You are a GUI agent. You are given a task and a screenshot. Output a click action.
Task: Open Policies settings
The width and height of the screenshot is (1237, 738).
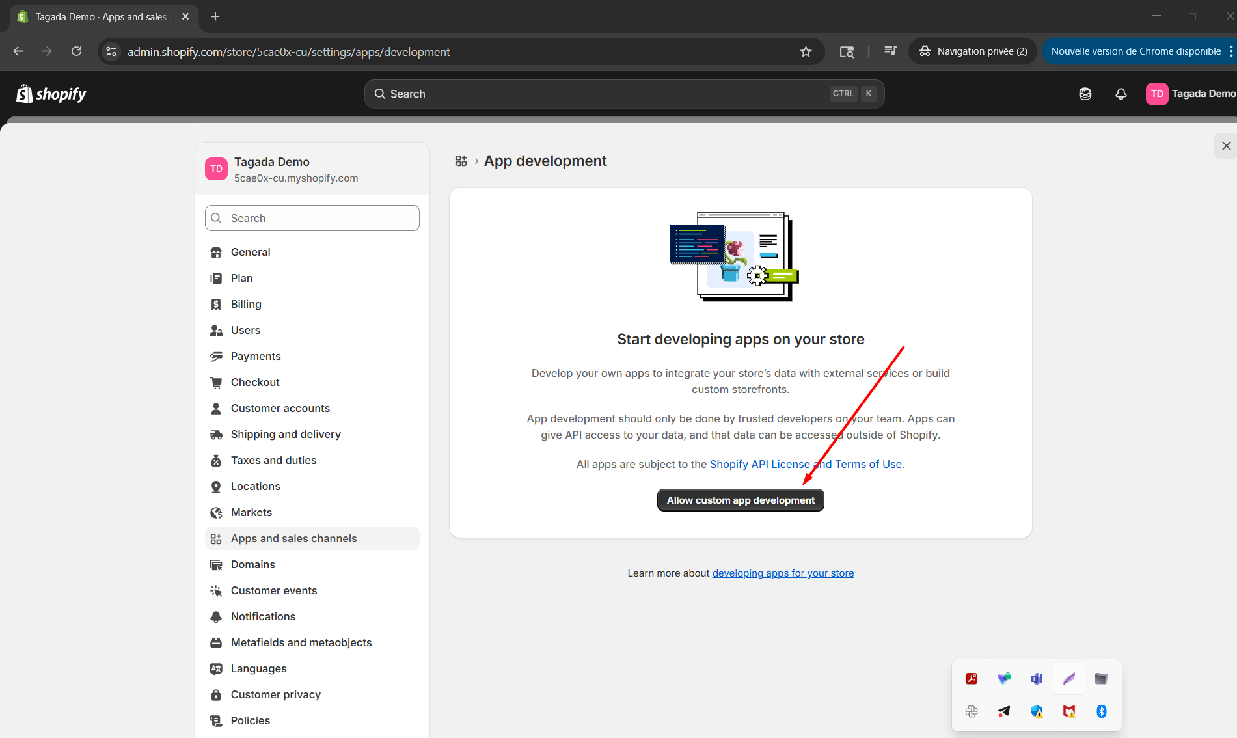312,720
